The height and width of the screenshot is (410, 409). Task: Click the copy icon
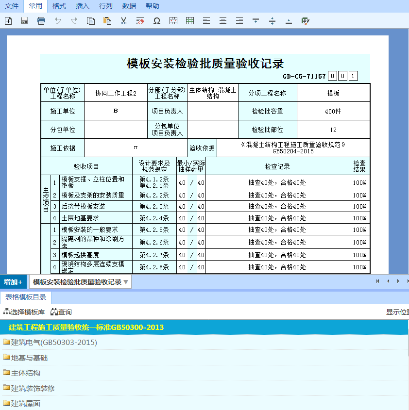(x=91, y=21)
